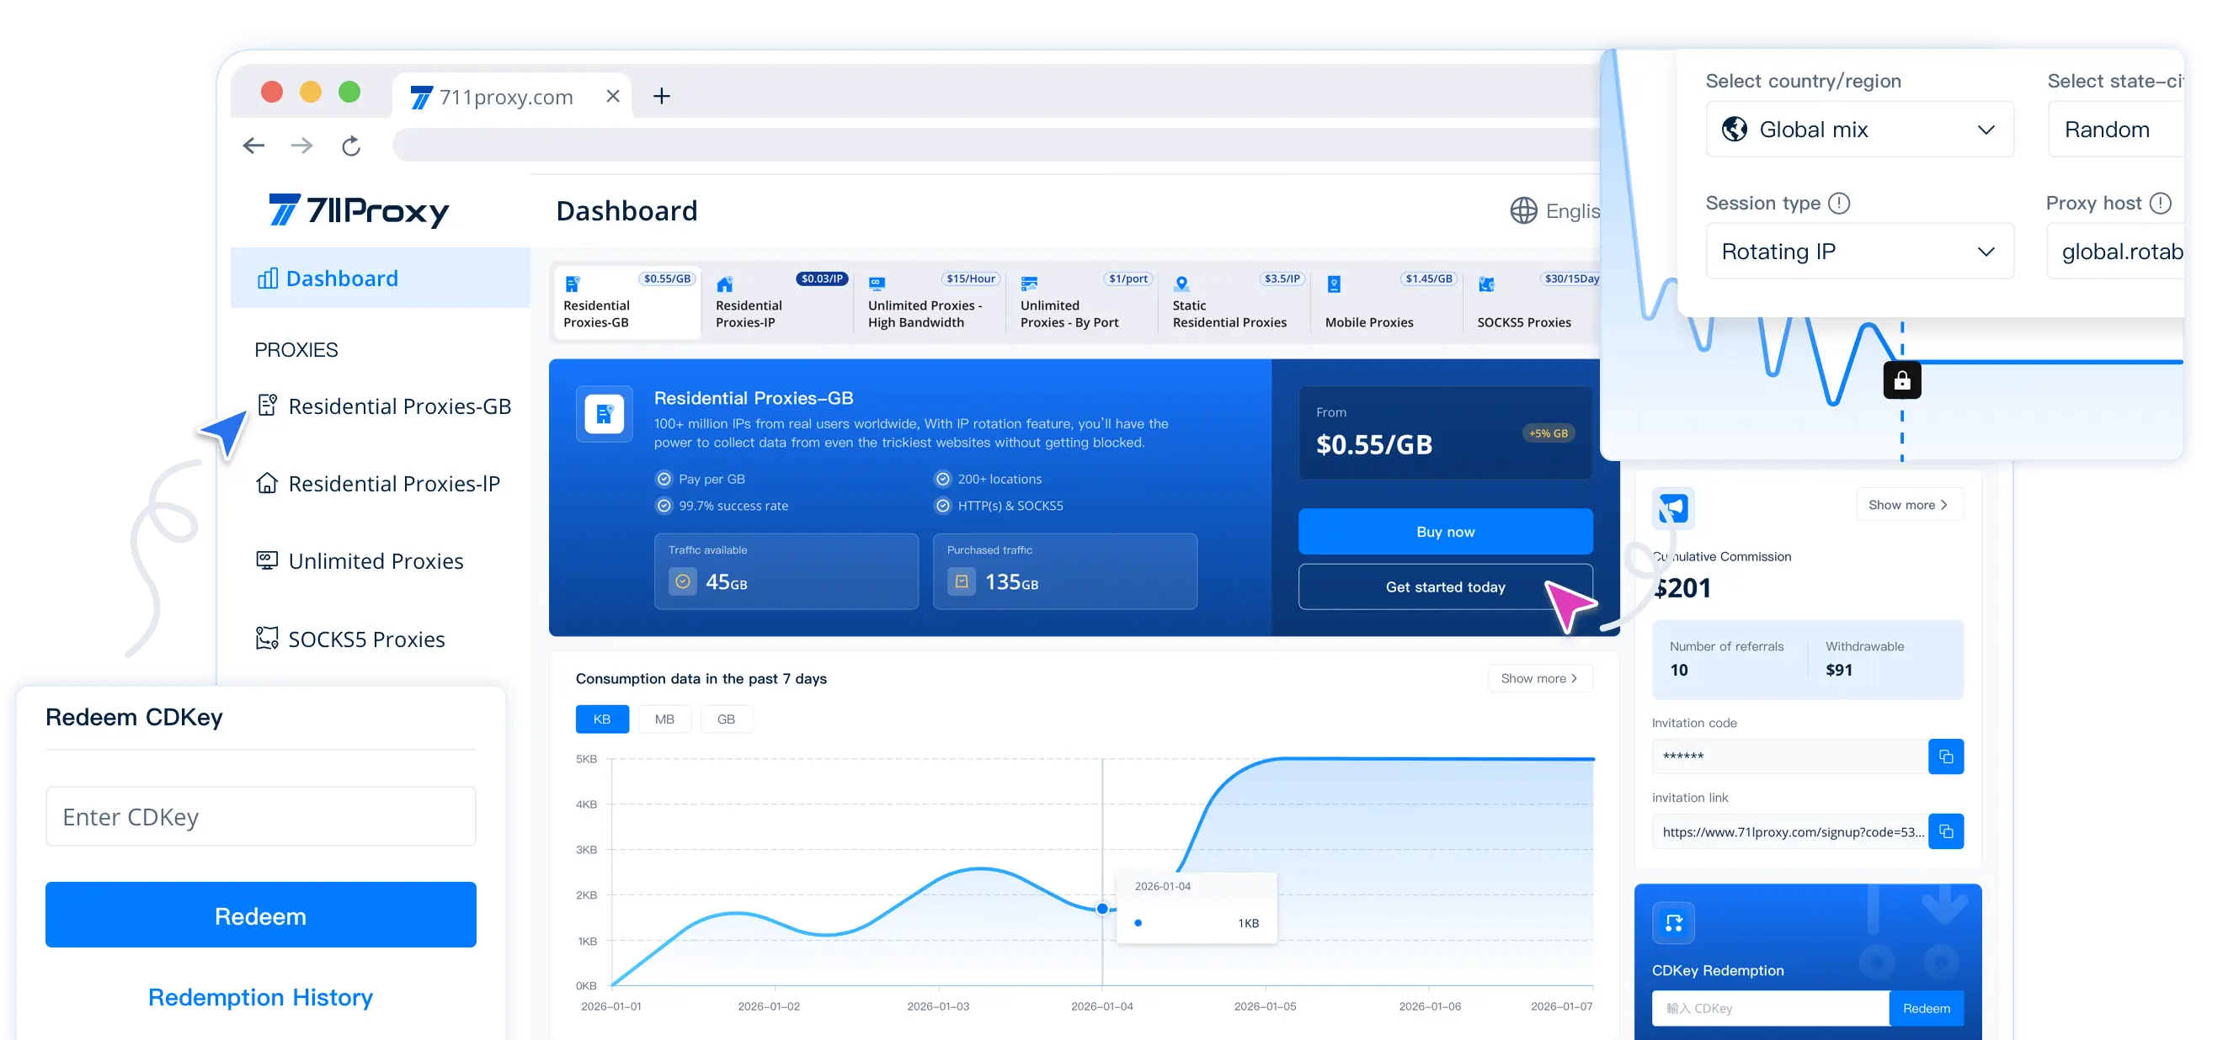Select the Unlimited Proxies - High Bandwidth tab
Screen dimensions: 2223x1040
tap(931, 302)
